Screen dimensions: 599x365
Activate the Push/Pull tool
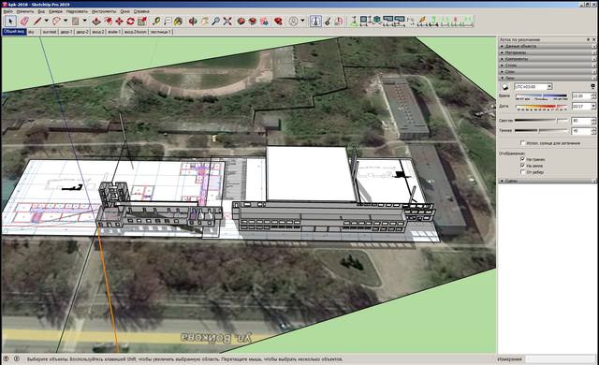pos(96,21)
